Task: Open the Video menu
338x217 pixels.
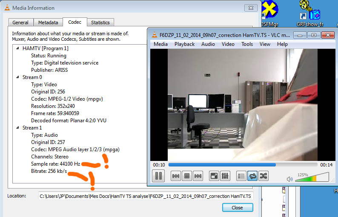Action: click(228, 44)
